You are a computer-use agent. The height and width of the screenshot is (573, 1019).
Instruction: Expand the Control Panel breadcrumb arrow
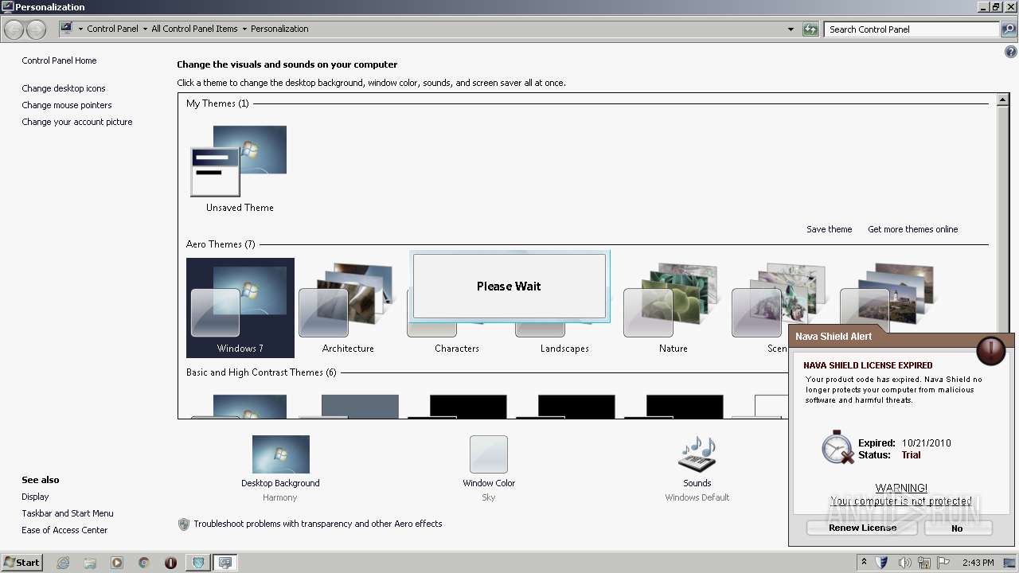coord(145,29)
